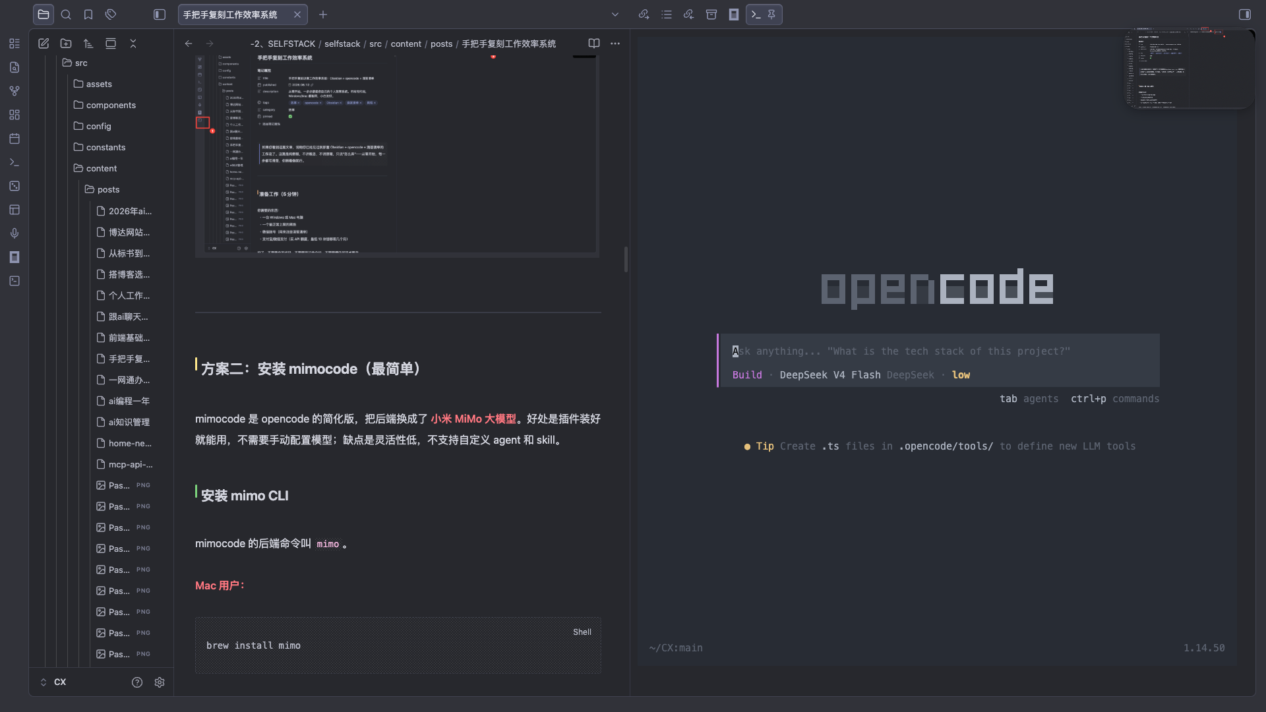Click the note's vertical scrollbar
The image size is (1266, 712).
(626, 259)
